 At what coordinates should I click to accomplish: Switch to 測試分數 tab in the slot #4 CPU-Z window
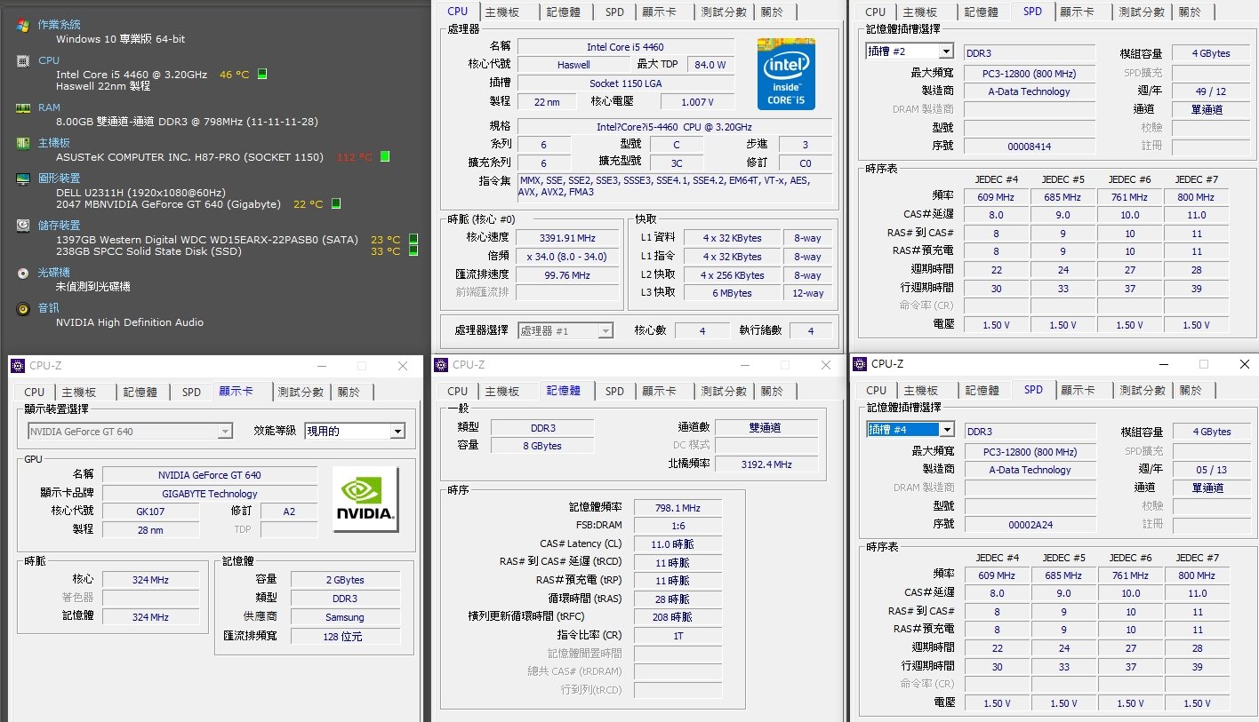[x=1142, y=391]
